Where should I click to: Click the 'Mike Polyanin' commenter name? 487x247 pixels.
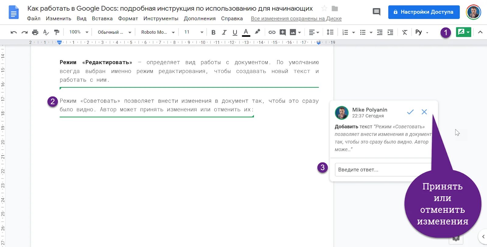coord(370,110)
